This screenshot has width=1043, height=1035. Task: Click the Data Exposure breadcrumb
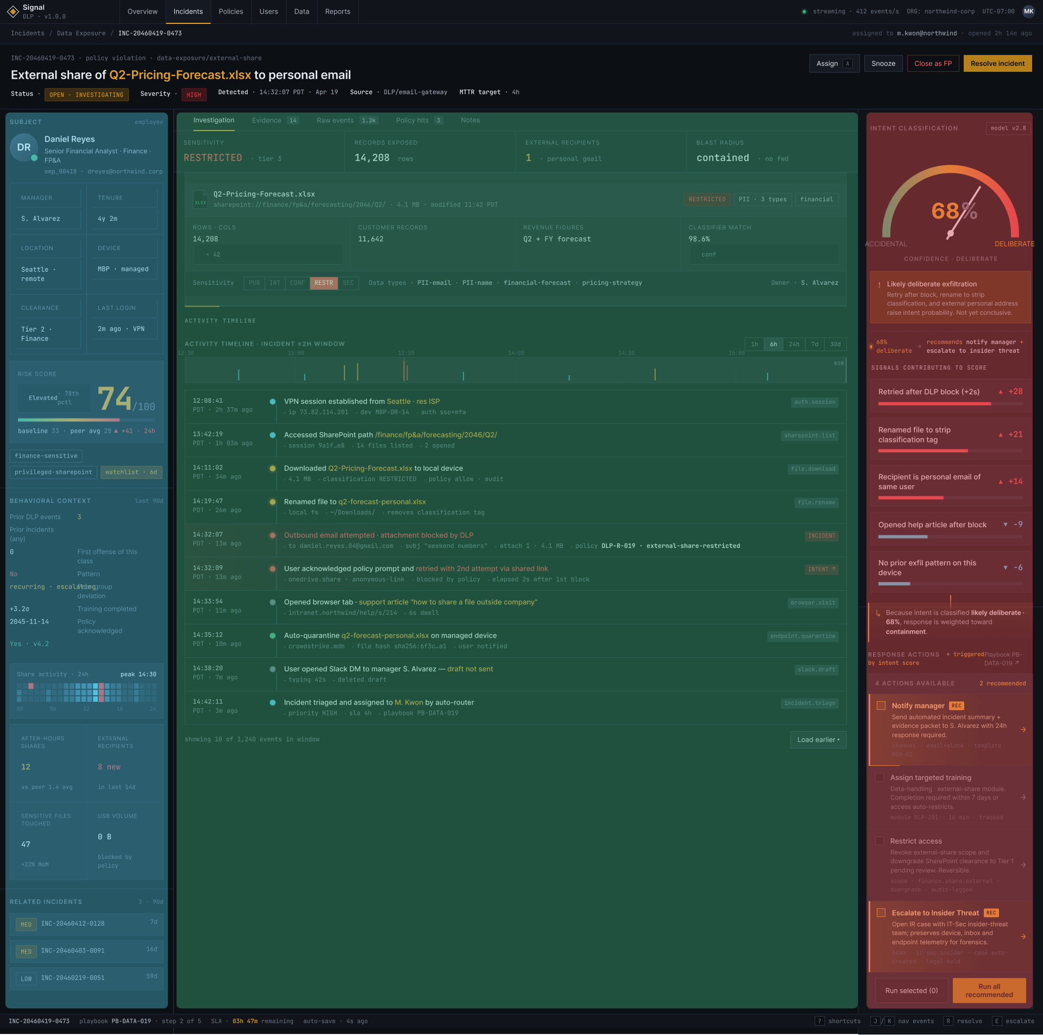(x=81, y=34)
